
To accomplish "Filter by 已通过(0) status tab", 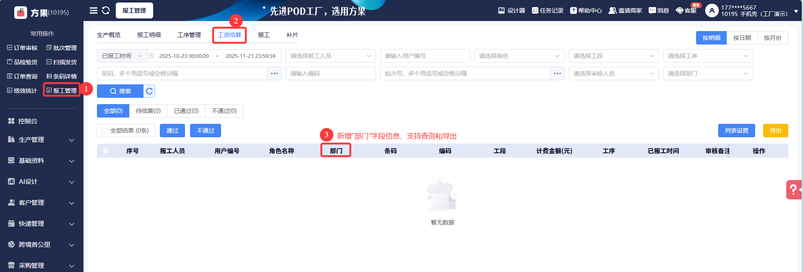I will pyautogui.click(x=186, y=111).
